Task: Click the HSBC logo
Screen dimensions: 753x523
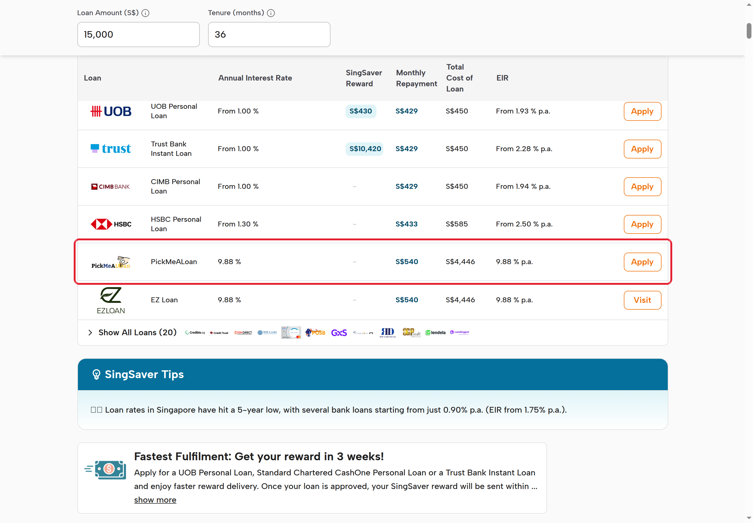Action: pos(111,224)
